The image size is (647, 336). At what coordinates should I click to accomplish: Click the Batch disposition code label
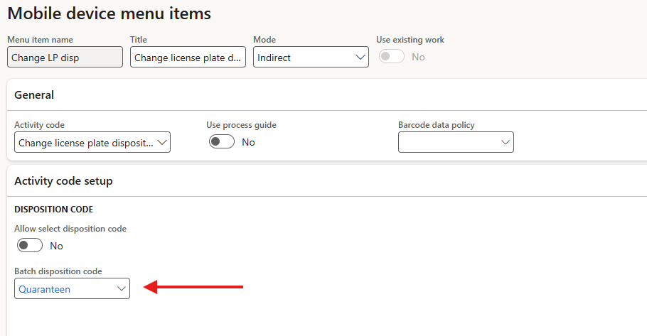(x=58, y=271)
